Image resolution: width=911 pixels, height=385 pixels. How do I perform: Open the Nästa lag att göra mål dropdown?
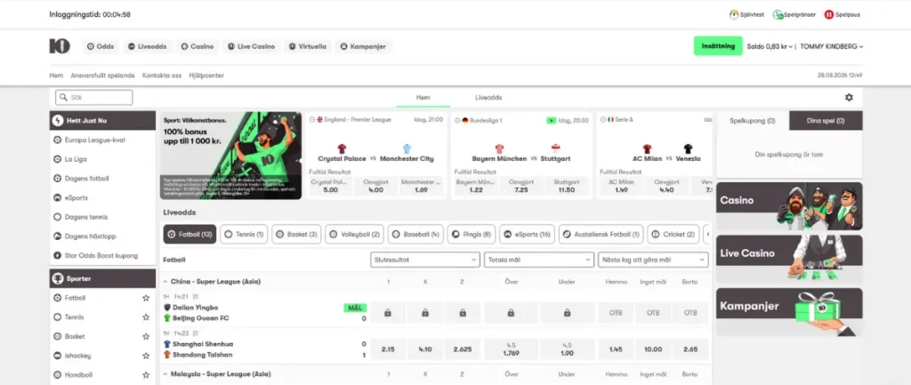click(x=653, y=260)
